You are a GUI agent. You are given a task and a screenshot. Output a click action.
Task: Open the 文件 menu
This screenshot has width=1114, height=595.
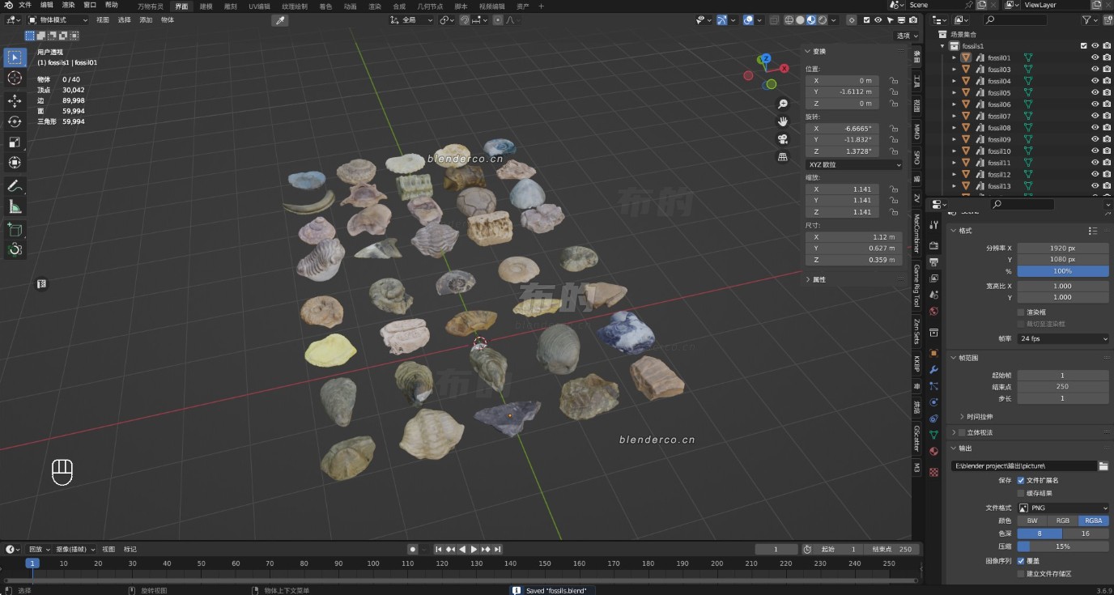(x=25, y=5)
